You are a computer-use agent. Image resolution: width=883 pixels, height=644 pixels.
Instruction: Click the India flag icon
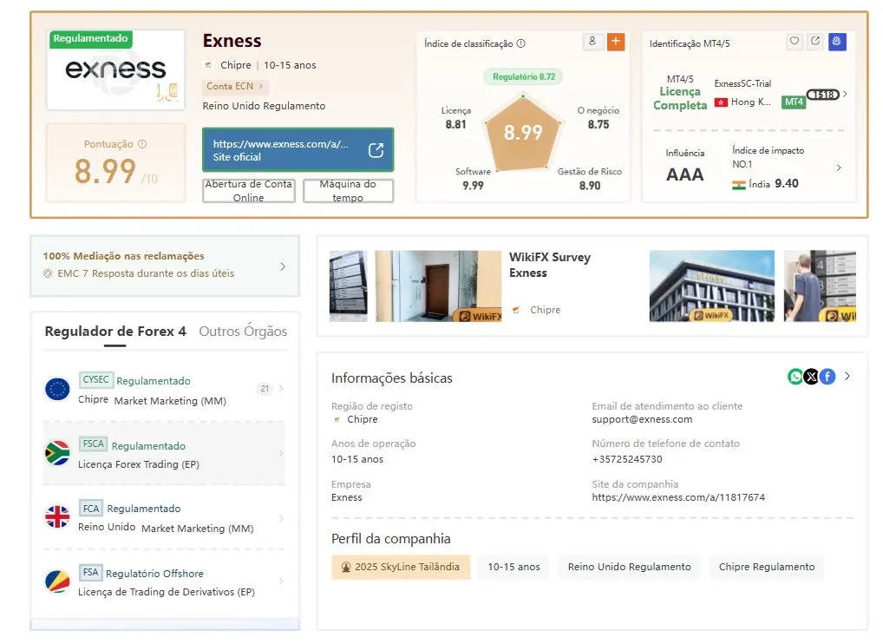coord(739,184)
